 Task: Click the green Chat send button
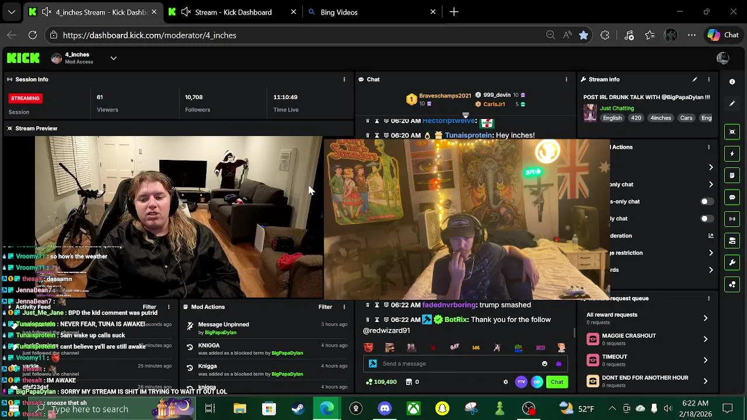557,382
